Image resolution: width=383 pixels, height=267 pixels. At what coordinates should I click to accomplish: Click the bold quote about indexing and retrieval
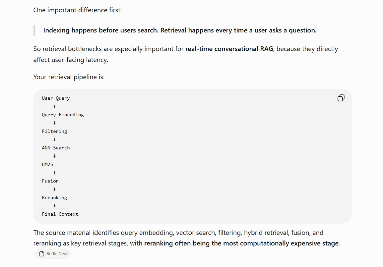180,30
